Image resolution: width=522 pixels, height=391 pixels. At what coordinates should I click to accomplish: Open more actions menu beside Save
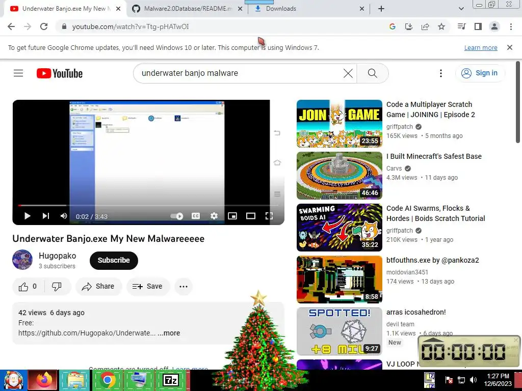(184, 286)
